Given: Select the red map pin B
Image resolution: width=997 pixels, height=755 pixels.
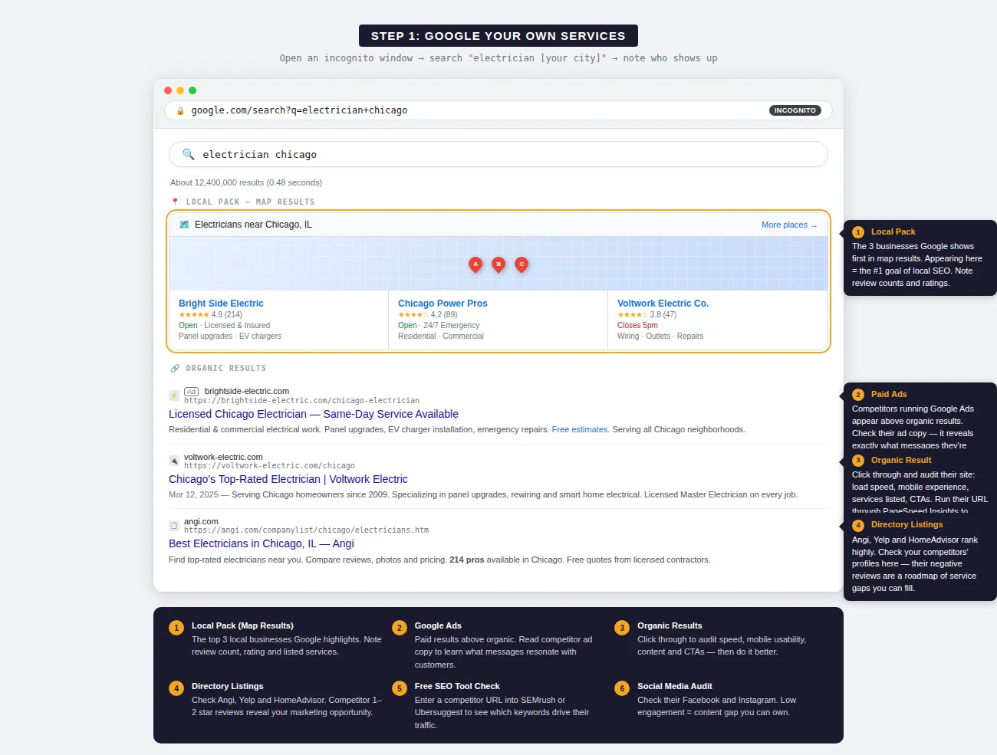Looking at the screenshot, I should 498,264.
